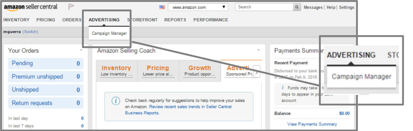Click into the Search input field
Image resolution: width=413 pixels, height=131 pixels.
264,7
